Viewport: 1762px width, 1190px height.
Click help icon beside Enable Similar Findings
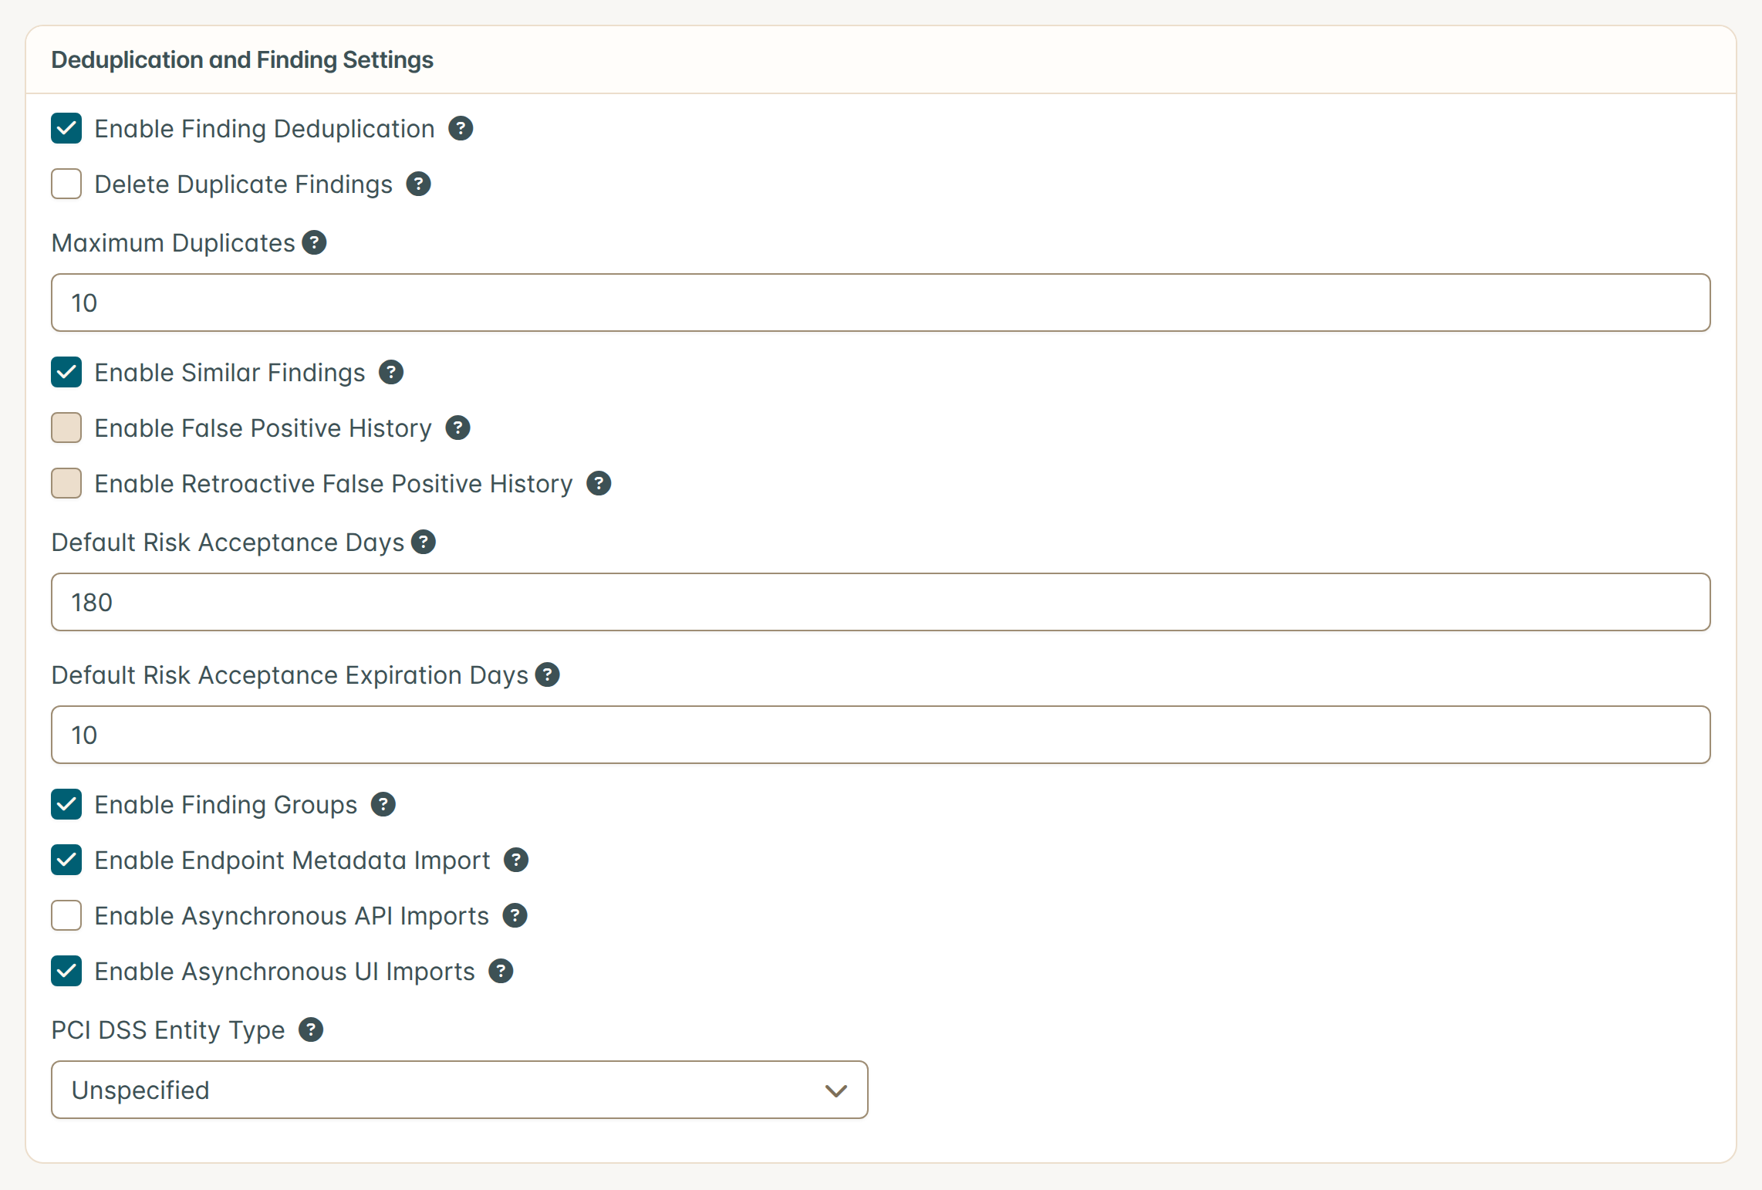point(391,372)
